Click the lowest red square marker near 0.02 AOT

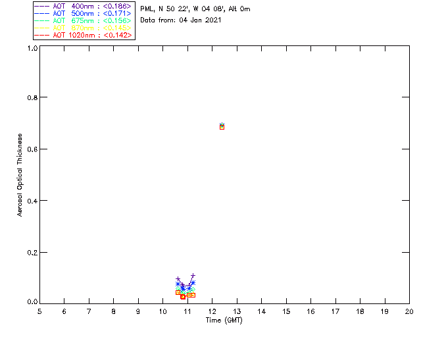point(183,297)
